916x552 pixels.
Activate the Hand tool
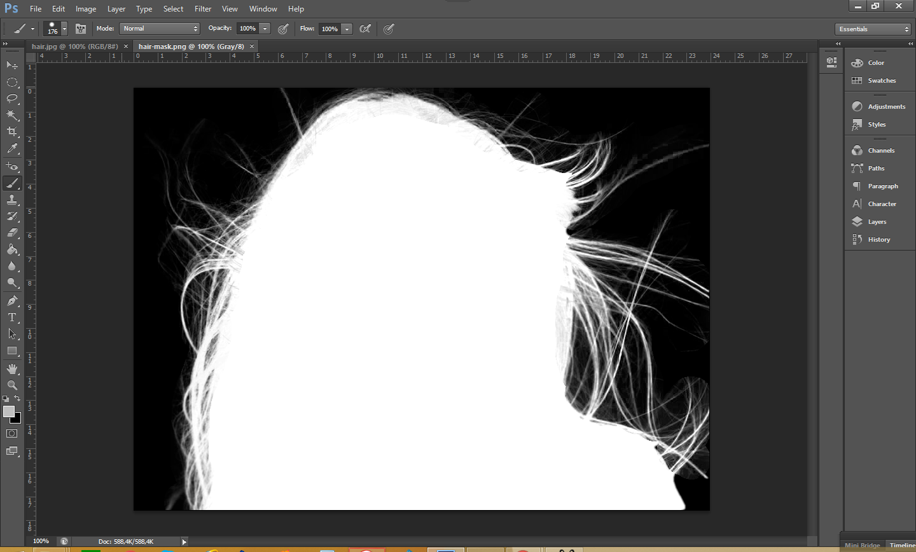(x=12, y=369)
